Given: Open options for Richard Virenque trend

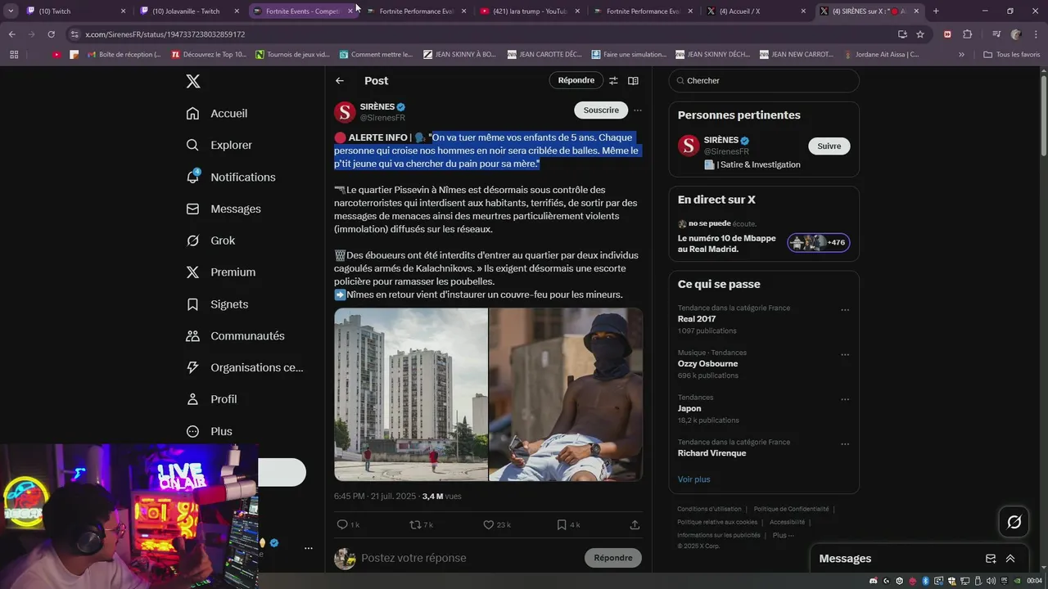Looking at the screenshot, I should click(845, 444).
